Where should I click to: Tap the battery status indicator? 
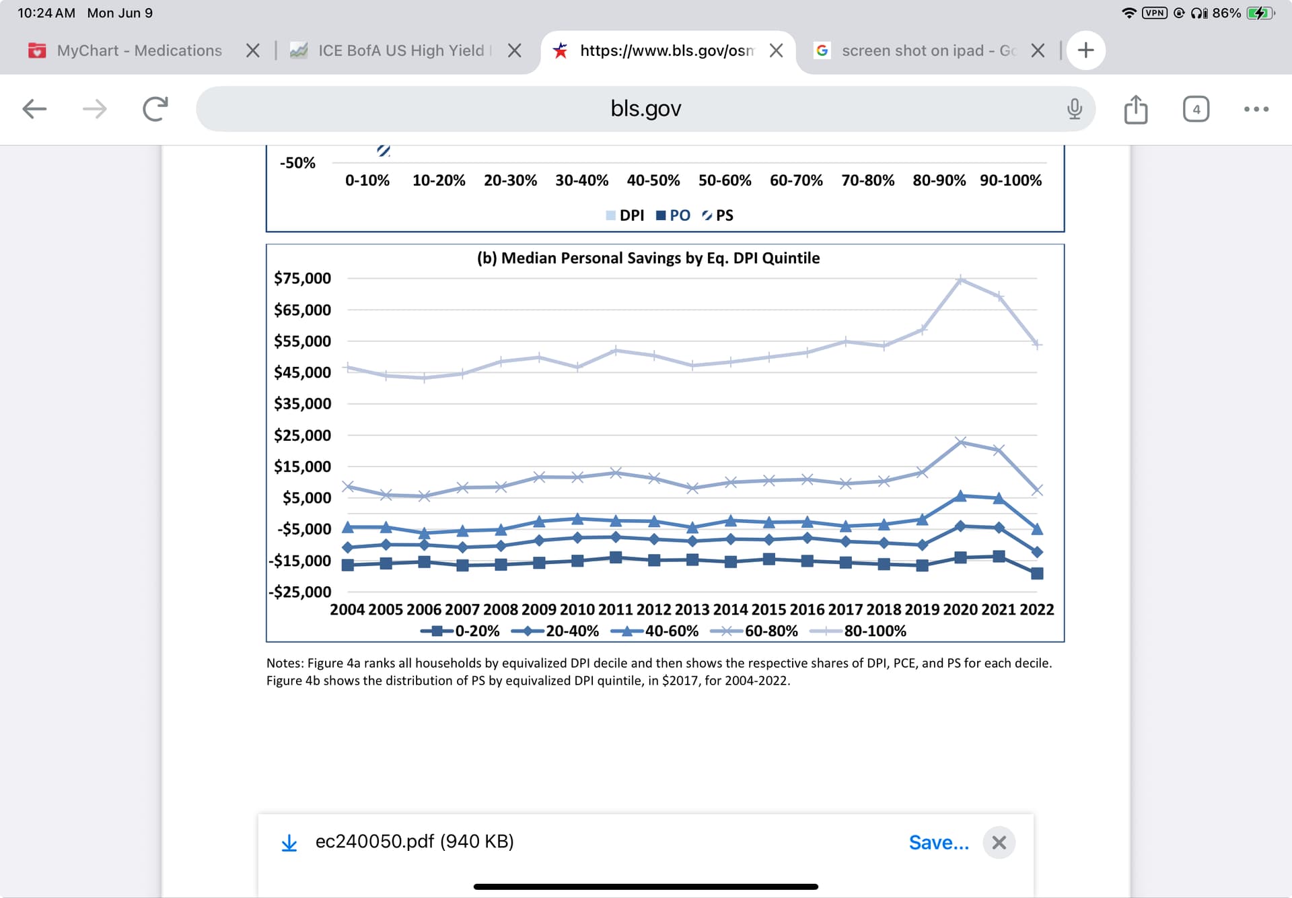(x=1260, y=13)
